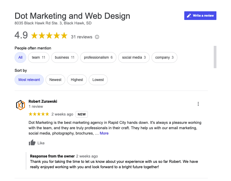Sort reviews by Newest
This screenshot has height=181, width=231.
coord(55,80)
